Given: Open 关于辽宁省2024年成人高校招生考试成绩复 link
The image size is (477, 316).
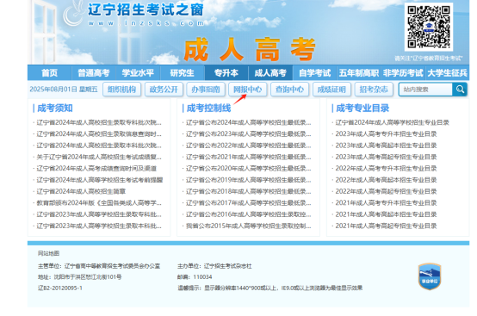Looking at the screenshot, I should pos(99,157).
